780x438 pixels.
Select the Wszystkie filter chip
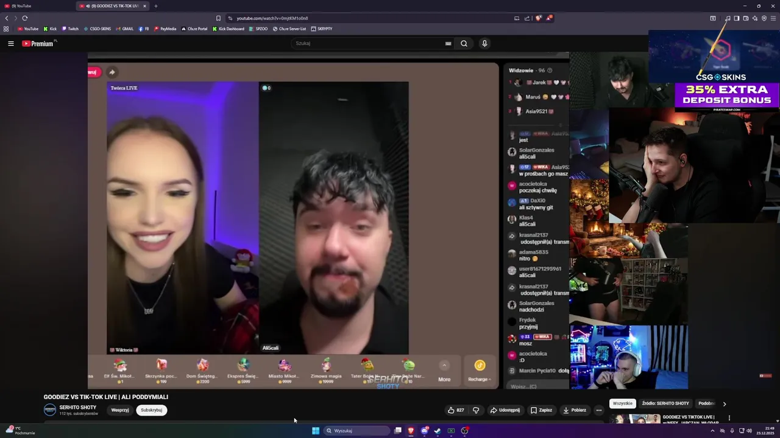(x=623, y=403)
